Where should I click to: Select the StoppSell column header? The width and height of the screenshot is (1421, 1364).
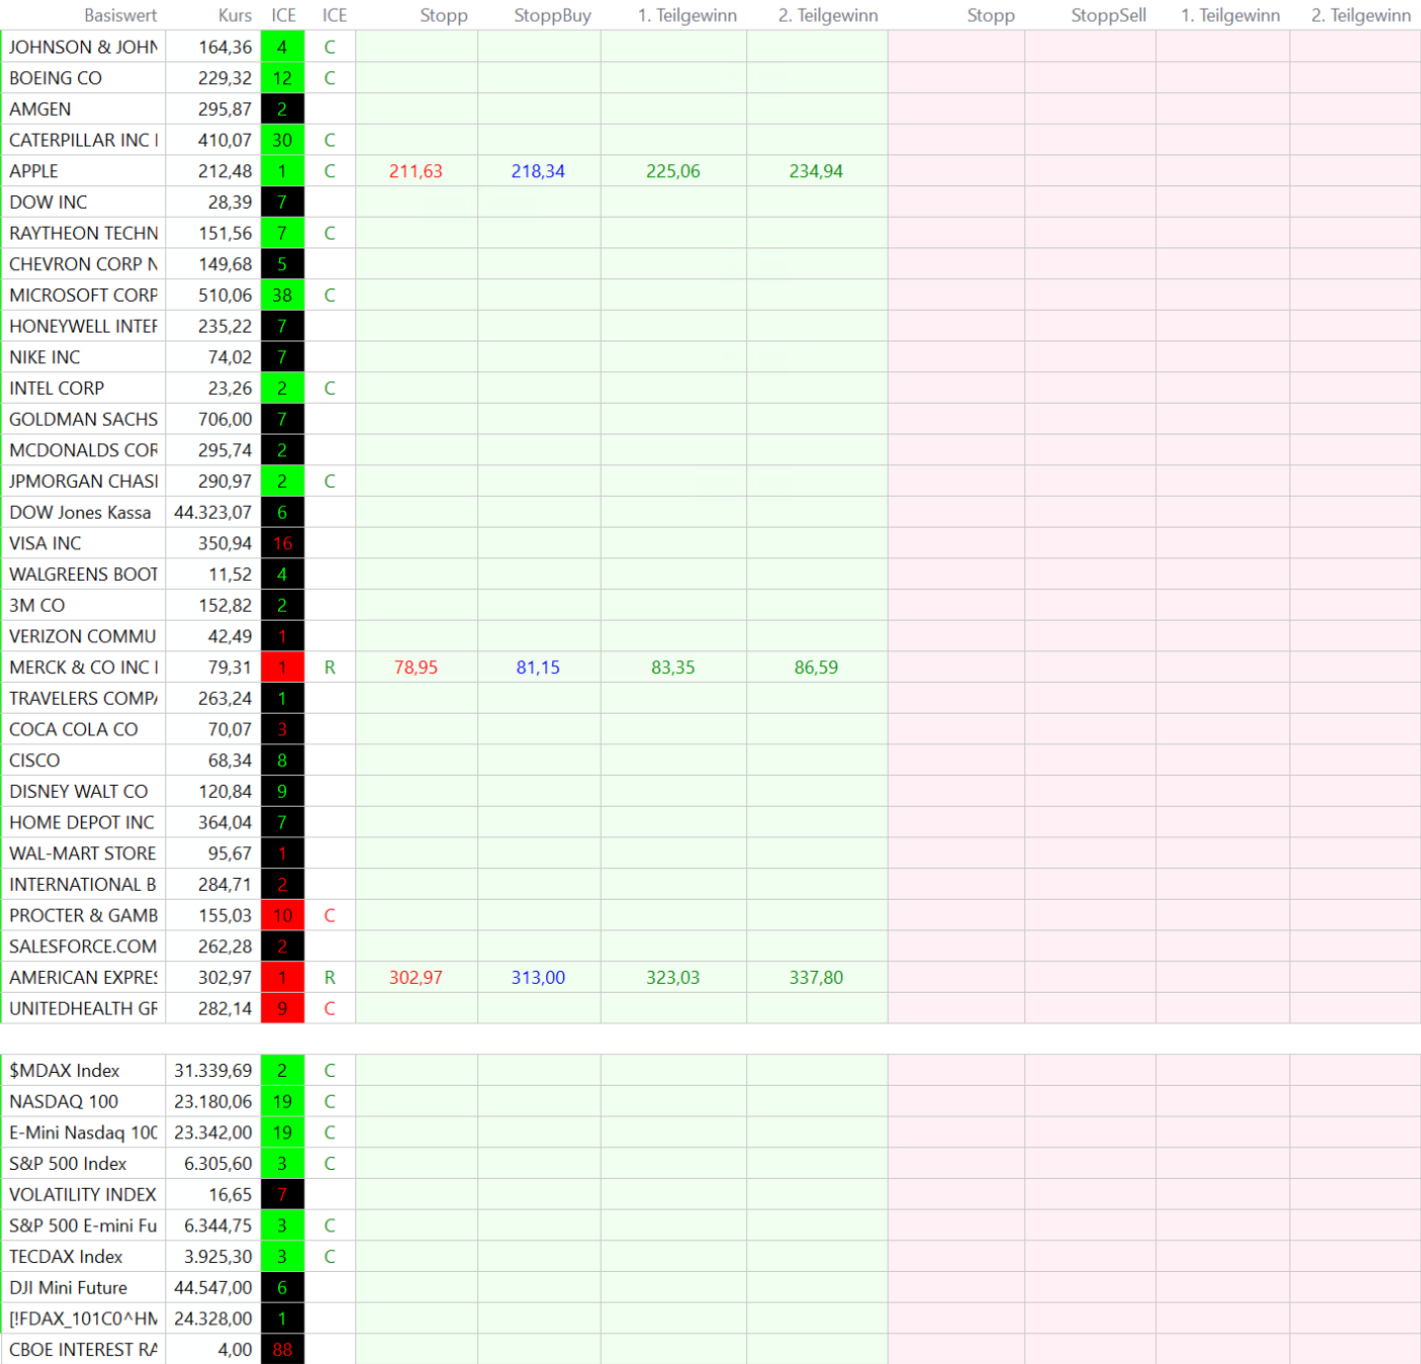(1107, 16)
